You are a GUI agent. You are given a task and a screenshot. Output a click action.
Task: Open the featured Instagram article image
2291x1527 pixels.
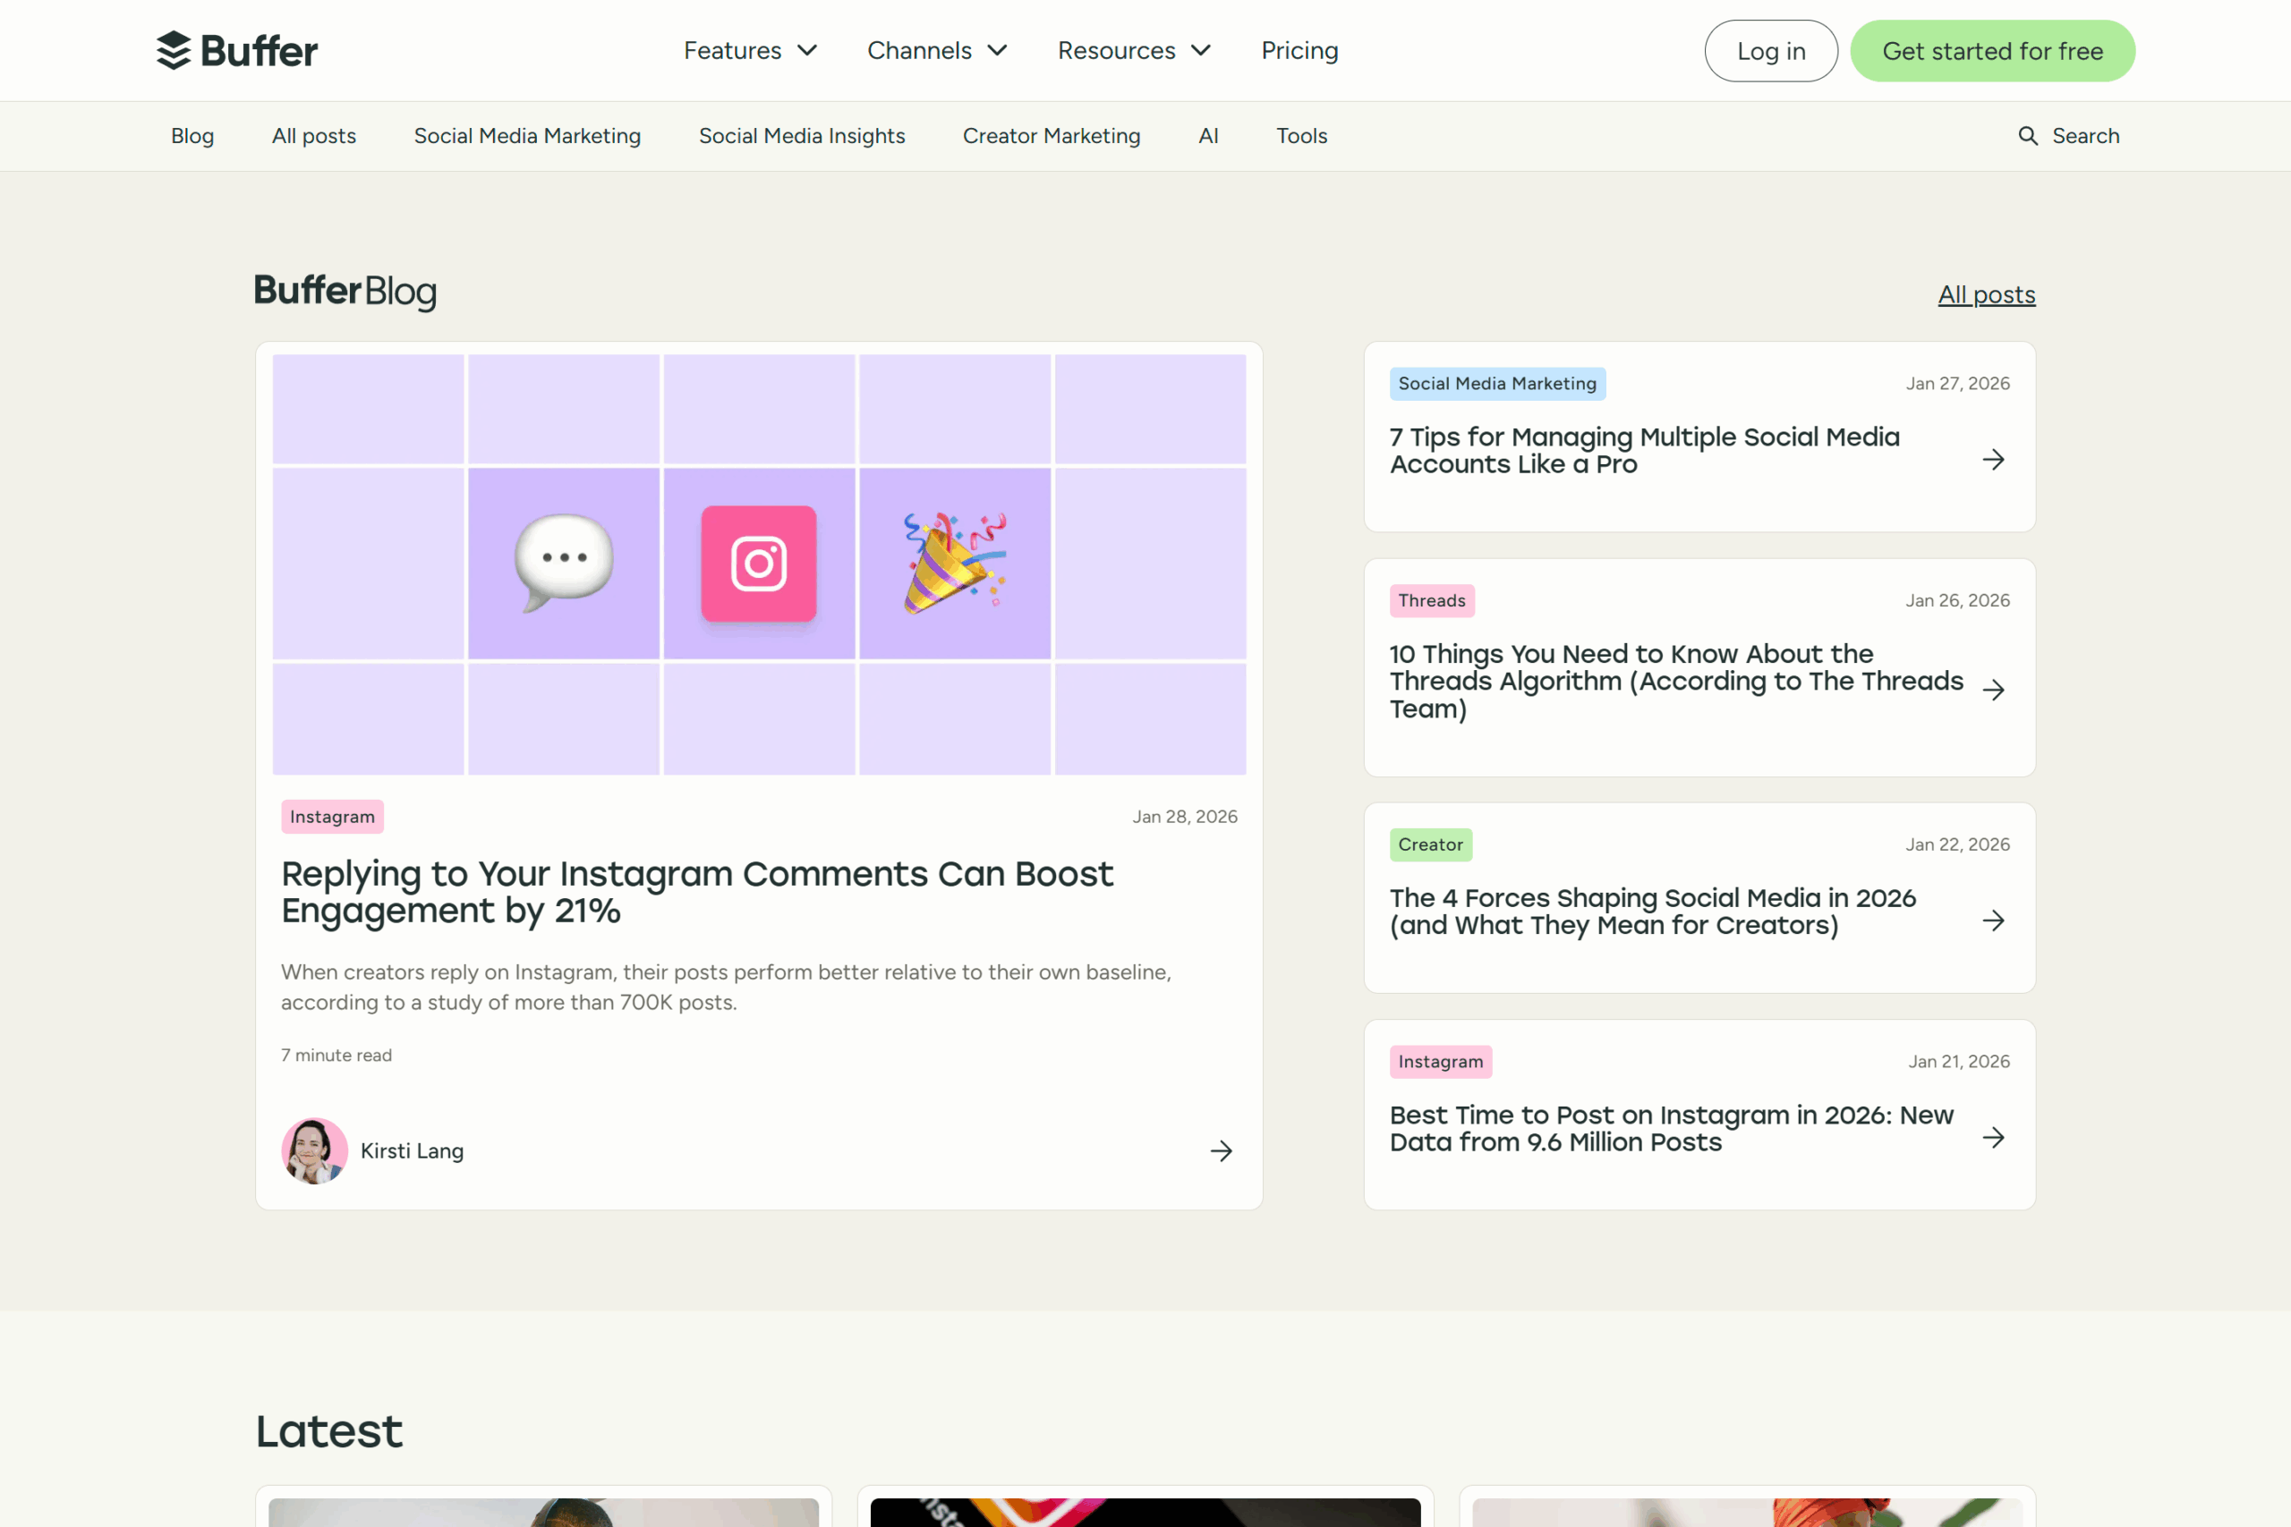(758, 564)
